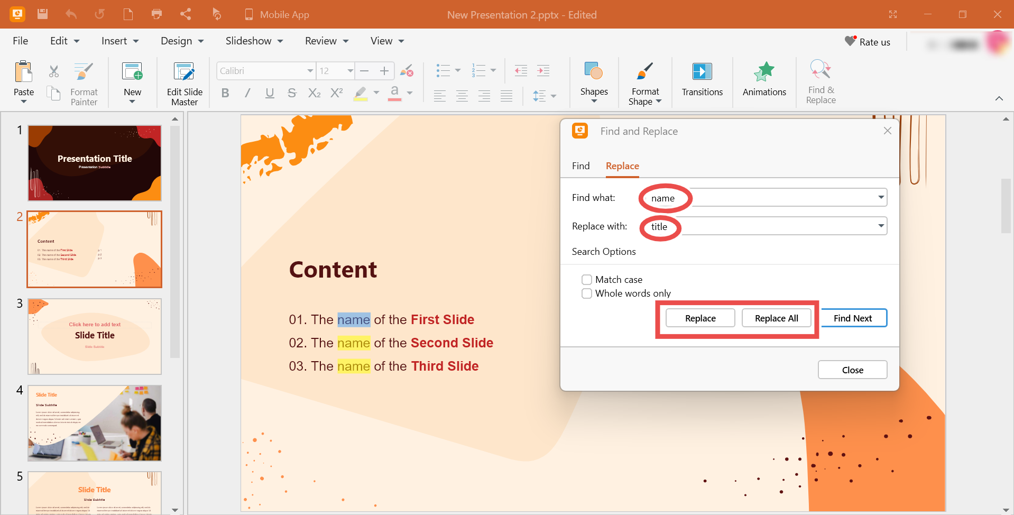Image resolution: width=1014 pixels, height=515 pixels.
Task: Open highlight color dropdown arrow
Action: (x=376, y=93)
